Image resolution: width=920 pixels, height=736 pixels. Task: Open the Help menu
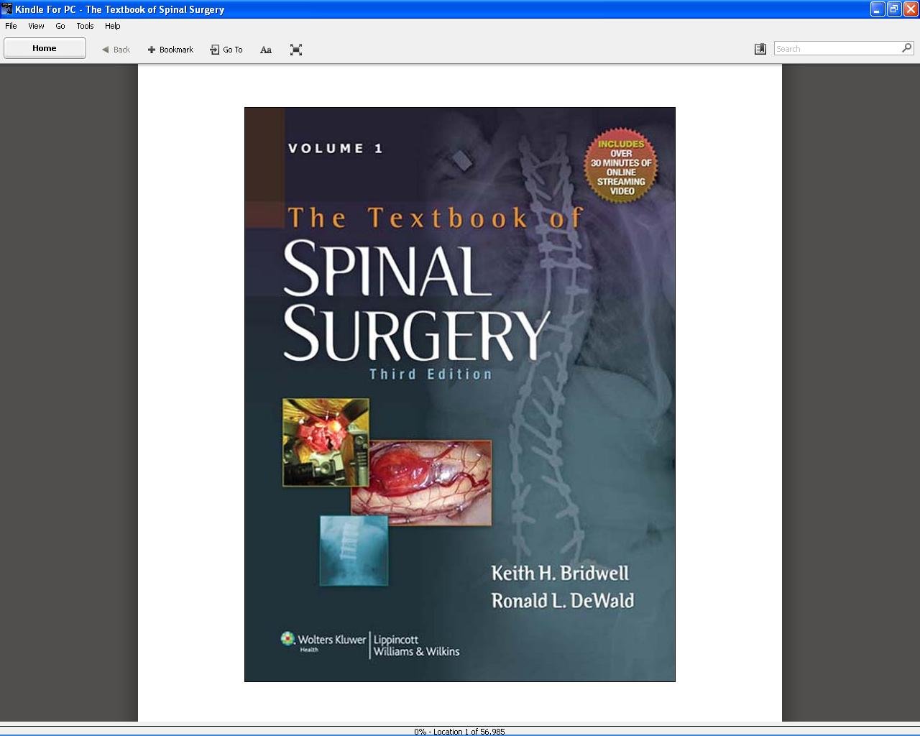click(113, 26)
